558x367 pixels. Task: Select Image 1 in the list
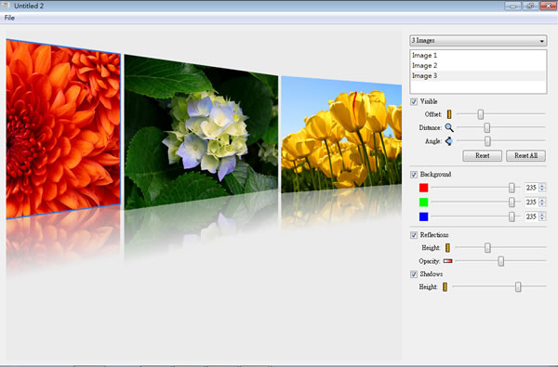click(478, 55)
